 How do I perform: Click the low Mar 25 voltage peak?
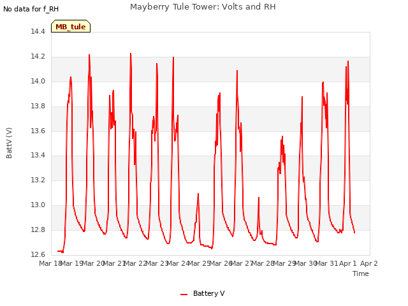(198, 194)
